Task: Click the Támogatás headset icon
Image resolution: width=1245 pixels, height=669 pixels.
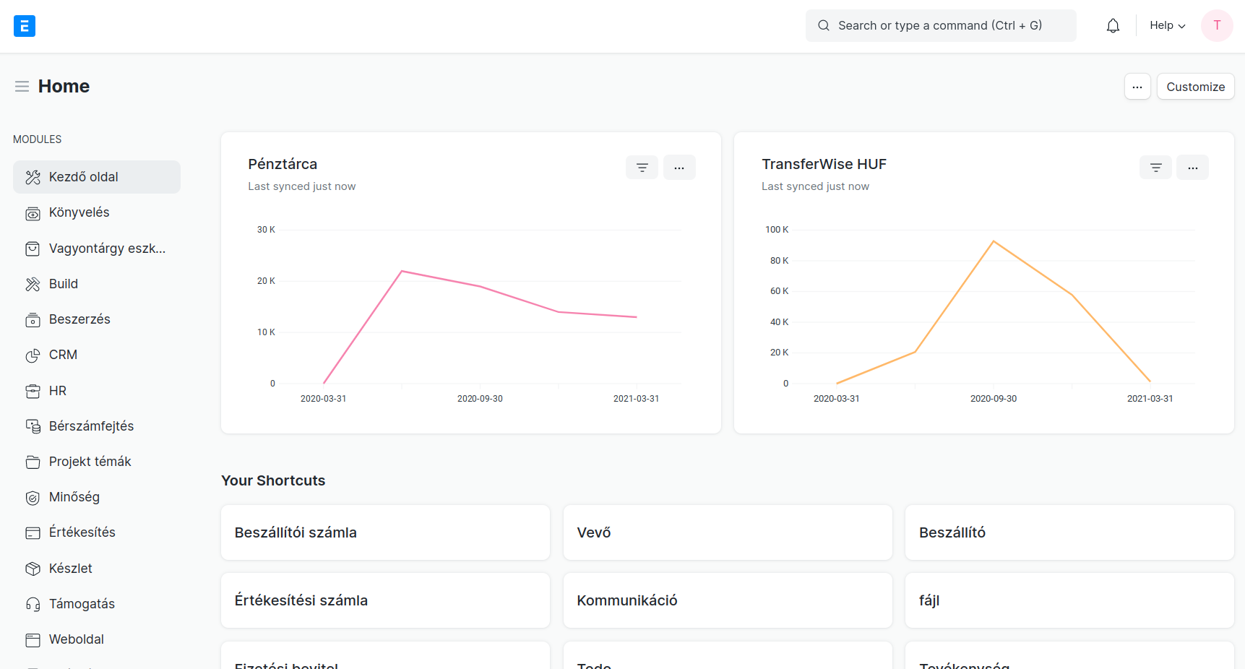Action: click(x=33, y=605)
